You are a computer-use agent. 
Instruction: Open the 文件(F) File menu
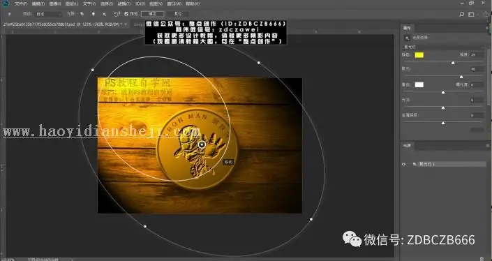21,3
